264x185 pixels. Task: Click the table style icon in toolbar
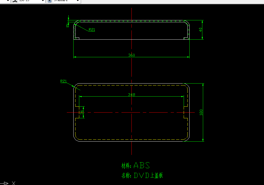click(50, 1)
